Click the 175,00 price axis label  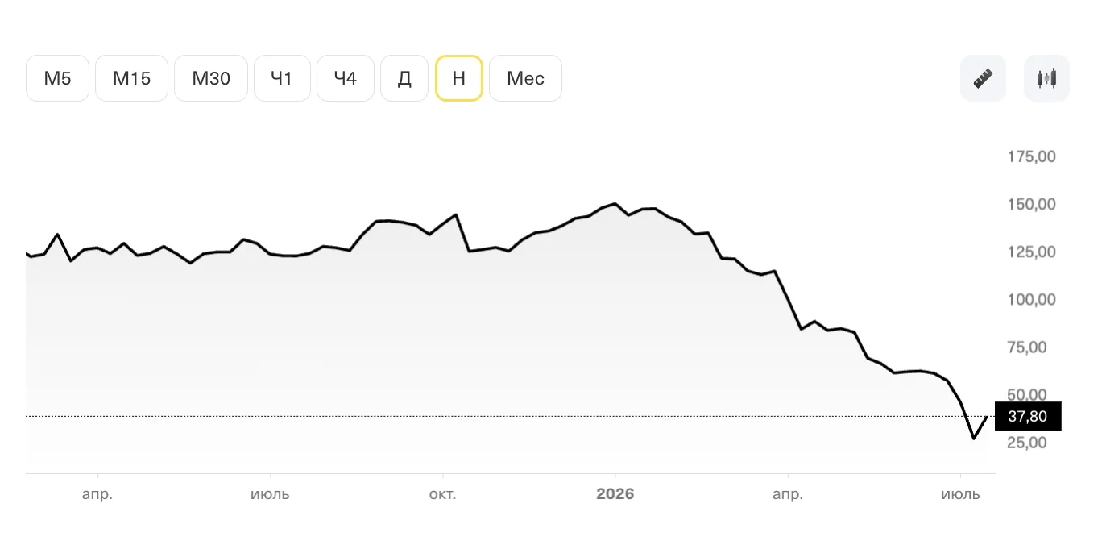coord(1031,156)
